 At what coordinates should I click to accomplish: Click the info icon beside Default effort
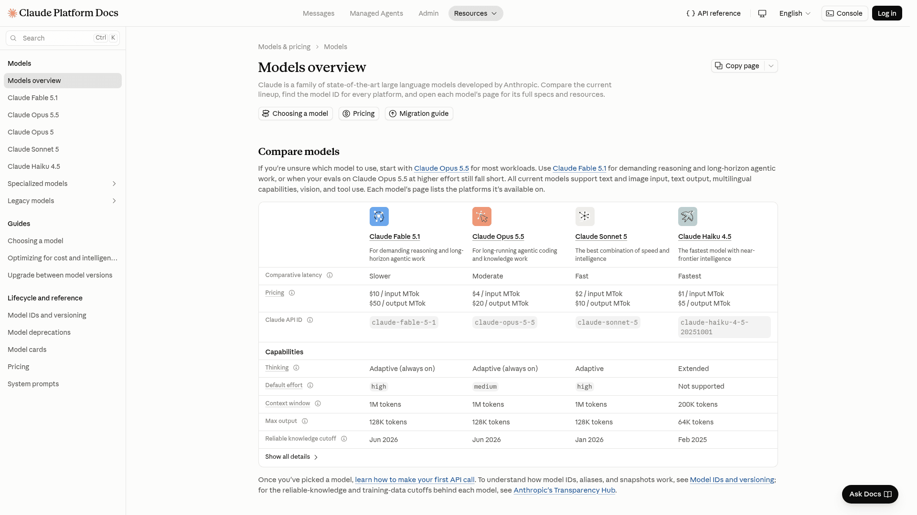pyautogui.click(x=310, y=385)
